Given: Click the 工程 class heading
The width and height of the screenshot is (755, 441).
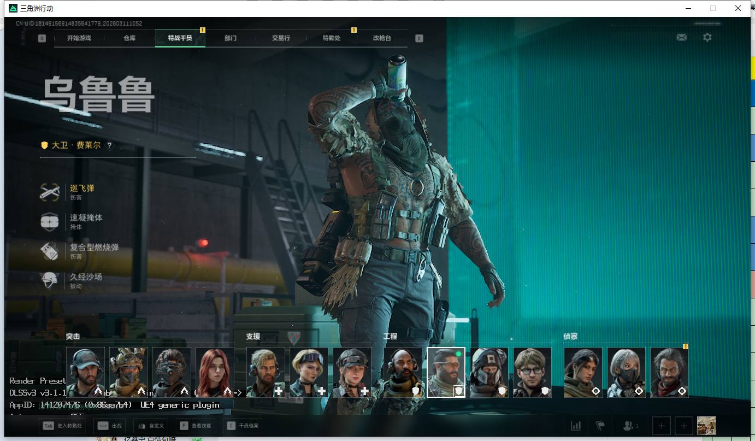Looking at the screenshot, I should pyautogui.click(x=390, y=337).
